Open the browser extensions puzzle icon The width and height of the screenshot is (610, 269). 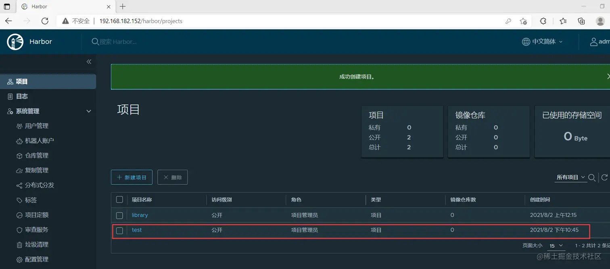543,21
